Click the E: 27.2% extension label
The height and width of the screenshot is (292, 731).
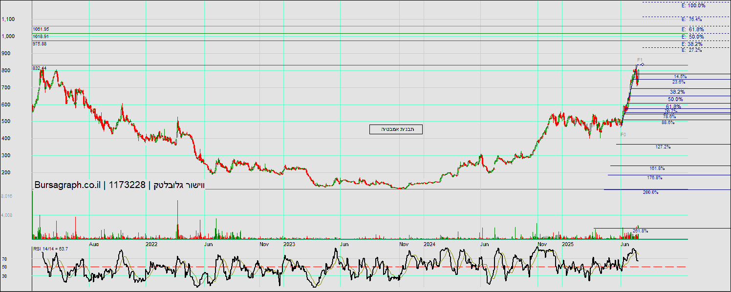[691, 50]
